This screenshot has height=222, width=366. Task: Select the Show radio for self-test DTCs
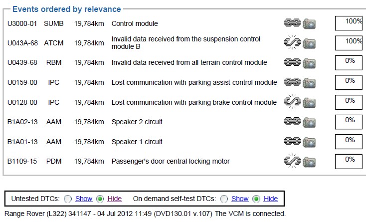tap(224, 199)
